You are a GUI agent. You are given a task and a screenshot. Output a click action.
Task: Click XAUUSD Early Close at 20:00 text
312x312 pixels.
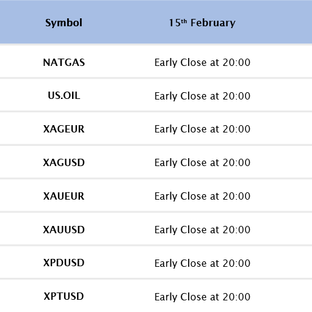click(x=202, y=230)
